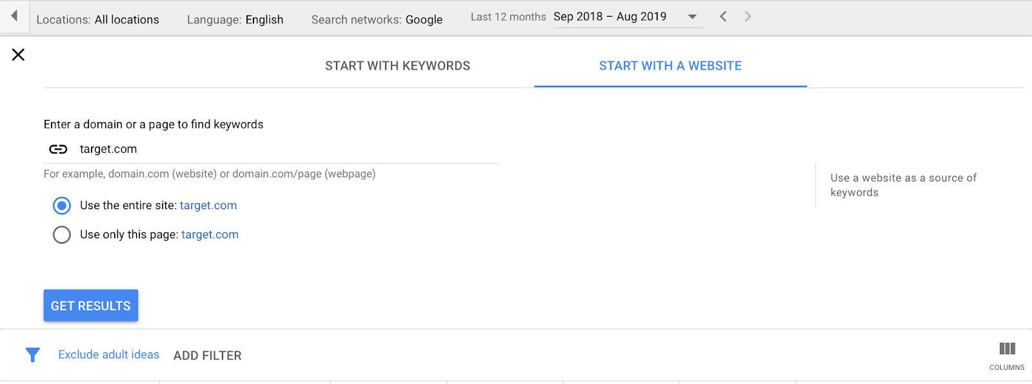Change the Language setting
1032x384 pixels.
point(235,19)
